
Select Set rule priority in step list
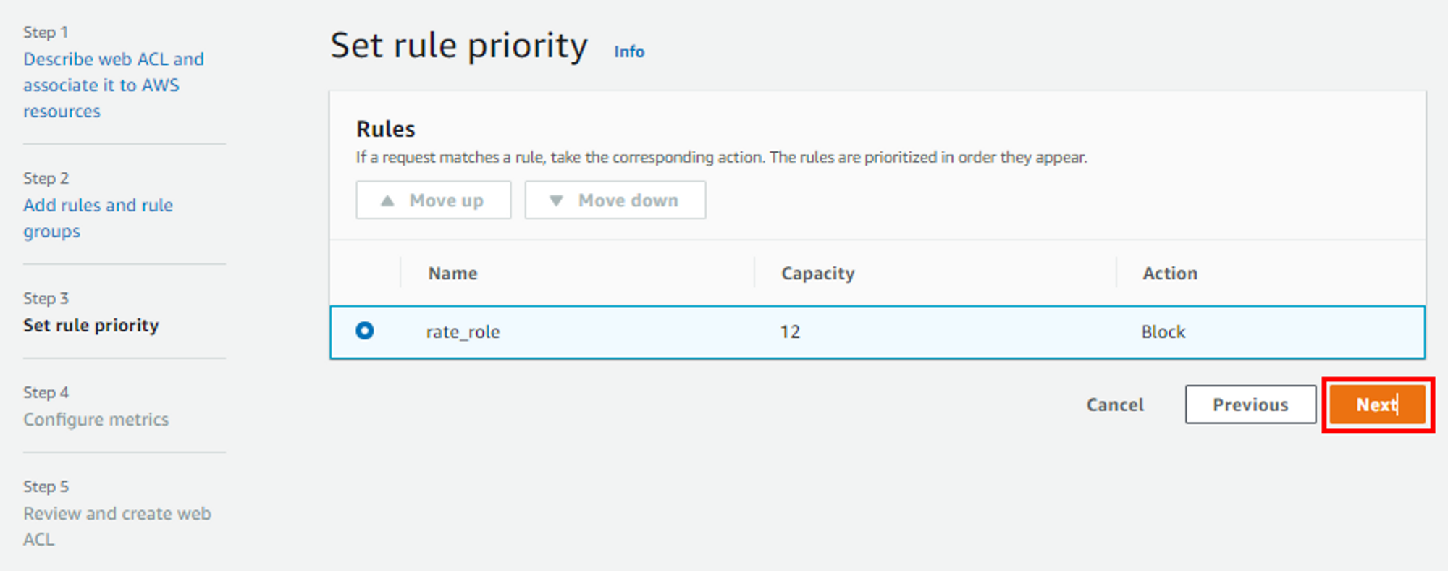point(90,325)
